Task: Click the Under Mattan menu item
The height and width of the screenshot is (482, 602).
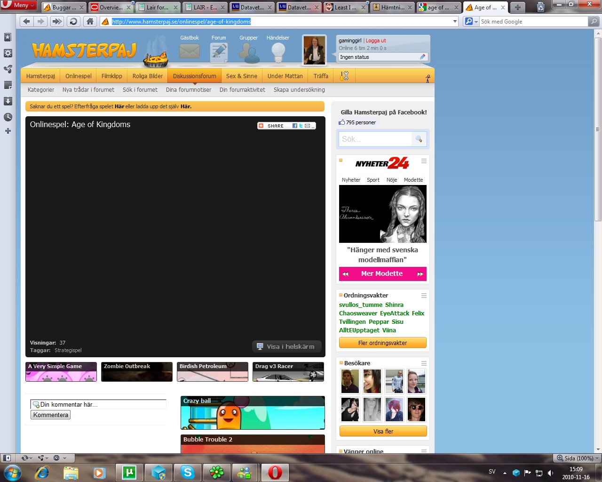Action: pos(285,76)
